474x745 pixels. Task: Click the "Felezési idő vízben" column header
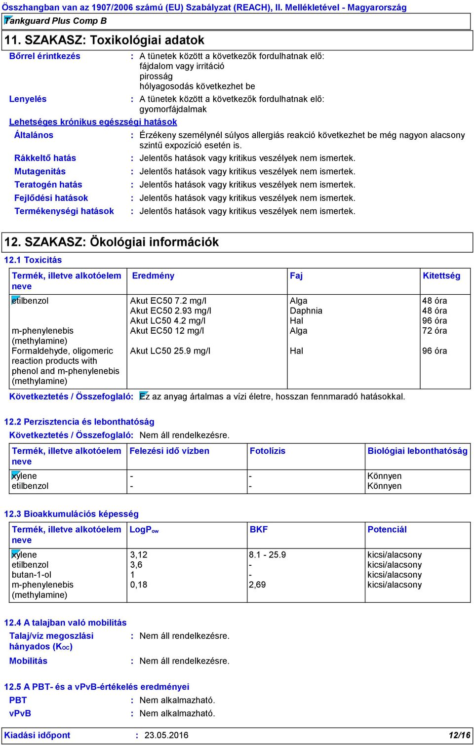point(169,451)
